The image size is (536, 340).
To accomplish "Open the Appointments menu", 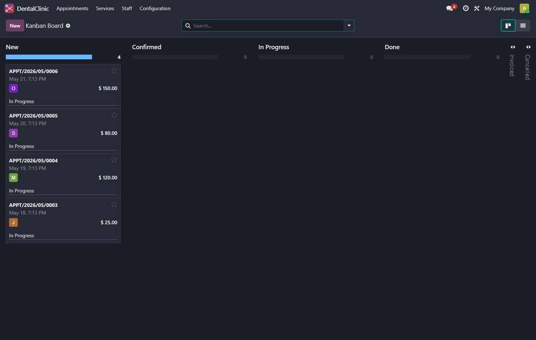I will click(72, 8).
